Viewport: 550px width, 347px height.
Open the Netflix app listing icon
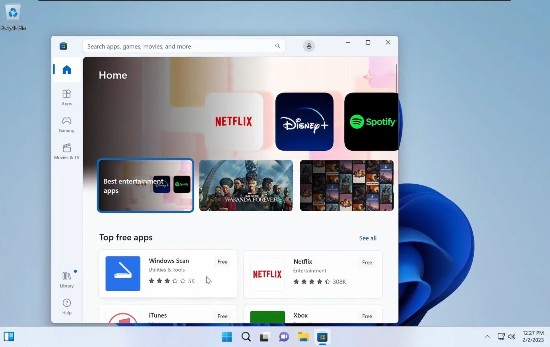point(267,274)
